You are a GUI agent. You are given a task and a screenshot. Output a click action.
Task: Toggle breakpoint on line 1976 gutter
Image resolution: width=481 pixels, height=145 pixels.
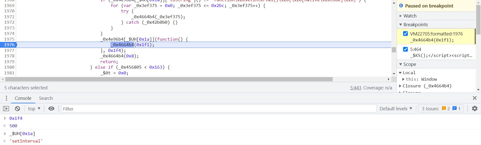9,45
